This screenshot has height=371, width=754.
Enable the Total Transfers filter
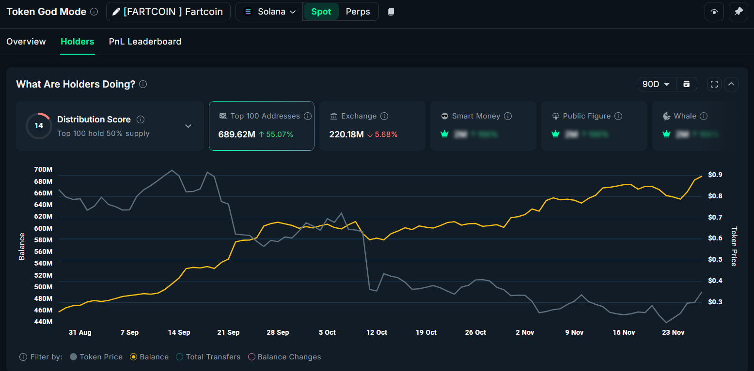click(x=208, y=356)
